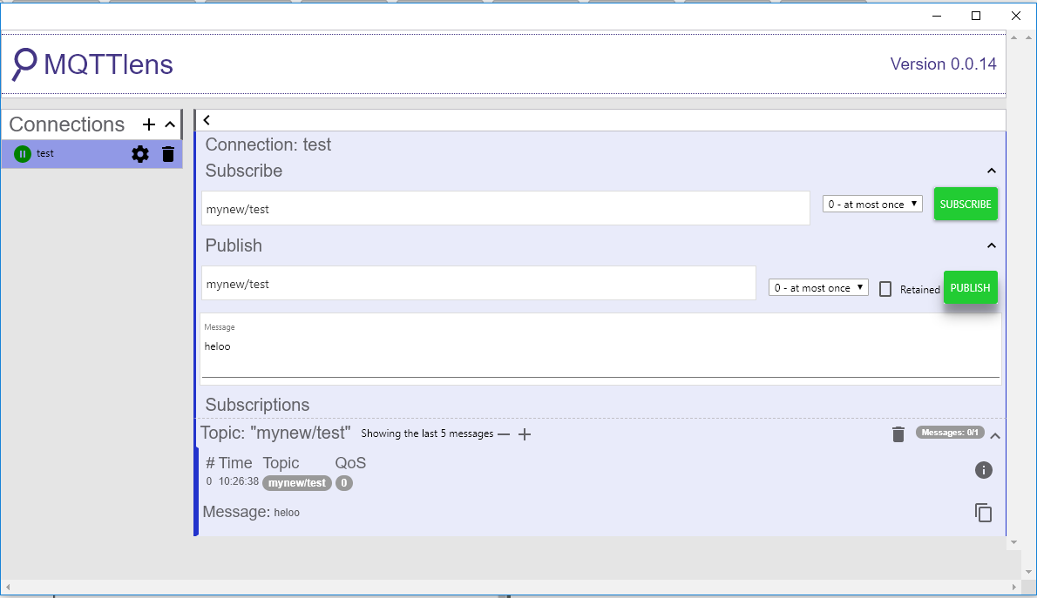Click the SUBSCRIBE button
The width and height of the screenshot is (1037, 598).
pos(966,205)
